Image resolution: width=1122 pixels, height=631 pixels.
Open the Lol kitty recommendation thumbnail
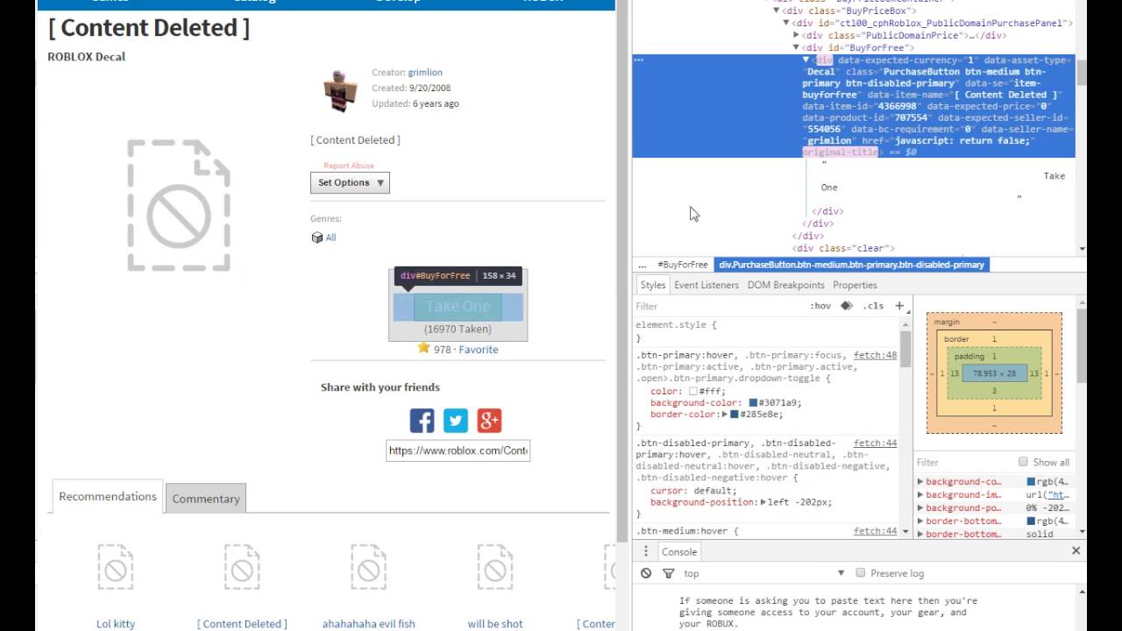pos(116,568)
